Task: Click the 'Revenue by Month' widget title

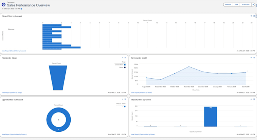Action: point(139,58)
